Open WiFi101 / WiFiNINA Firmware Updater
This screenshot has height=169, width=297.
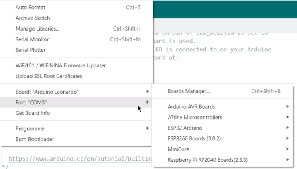point(61,65)
